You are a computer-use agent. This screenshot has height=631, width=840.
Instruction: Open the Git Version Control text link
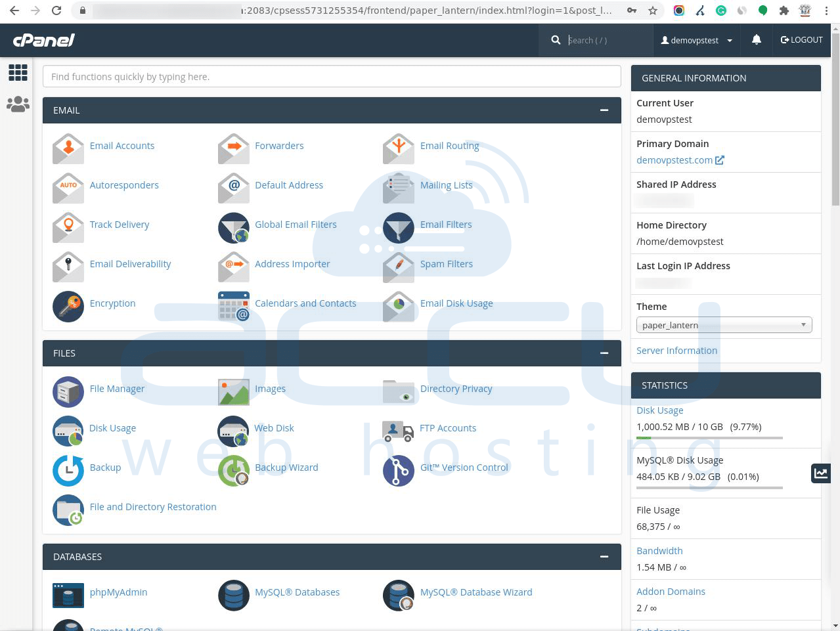pyautogui.click(x=464, y=468)
